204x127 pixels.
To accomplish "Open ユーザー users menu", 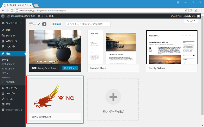I will (x=13, y=94).
